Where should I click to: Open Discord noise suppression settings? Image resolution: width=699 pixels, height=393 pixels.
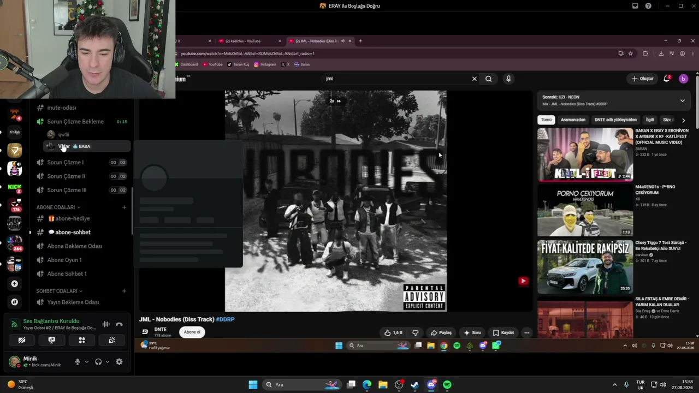pyautogui.click(x=106, y=324)
